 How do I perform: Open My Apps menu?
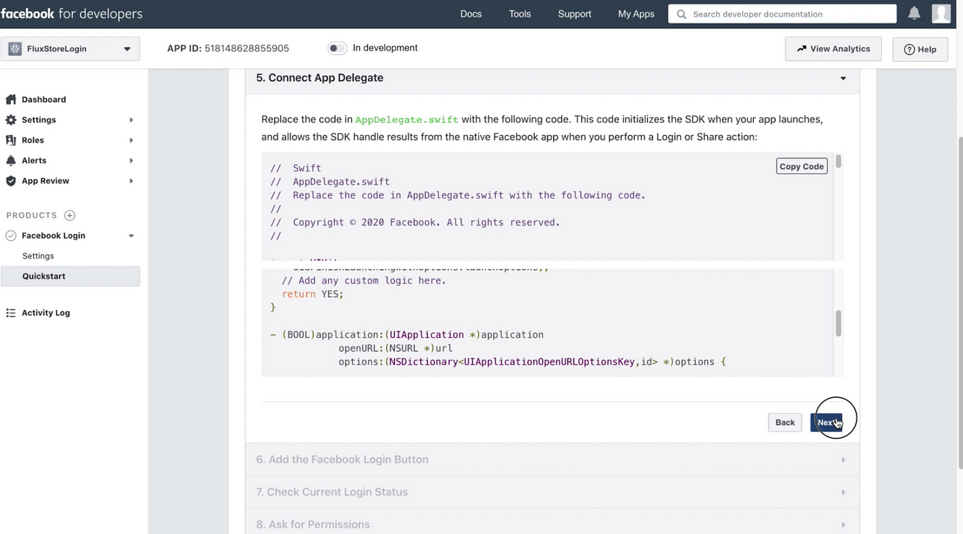pos(636,14)
